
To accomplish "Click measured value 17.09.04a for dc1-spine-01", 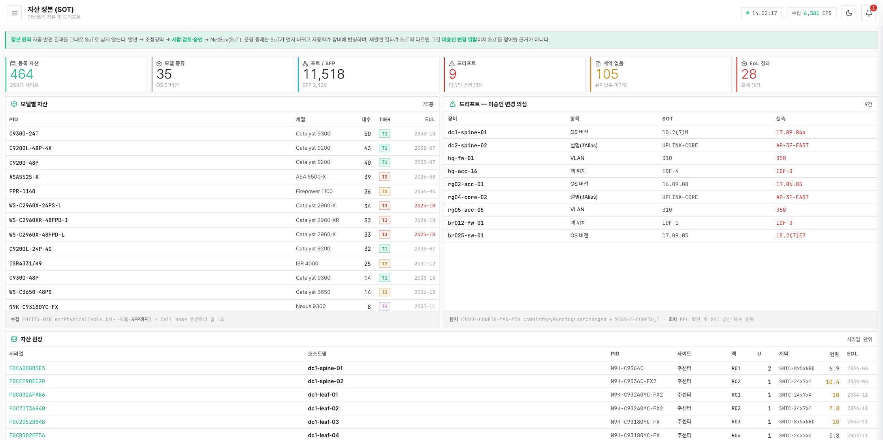I will tap(791, 132).
